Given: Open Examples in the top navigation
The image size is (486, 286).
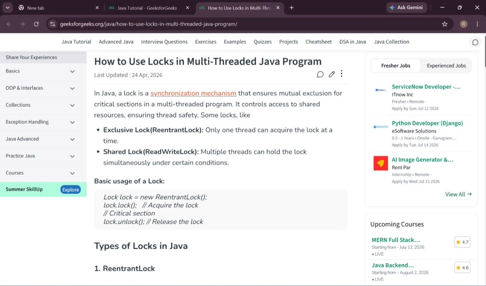Looking at the screenshot, I should [x=235, y=42].
